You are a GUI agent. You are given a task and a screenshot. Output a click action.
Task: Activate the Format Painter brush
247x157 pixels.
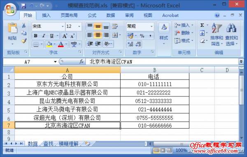[x=24, y=41]
